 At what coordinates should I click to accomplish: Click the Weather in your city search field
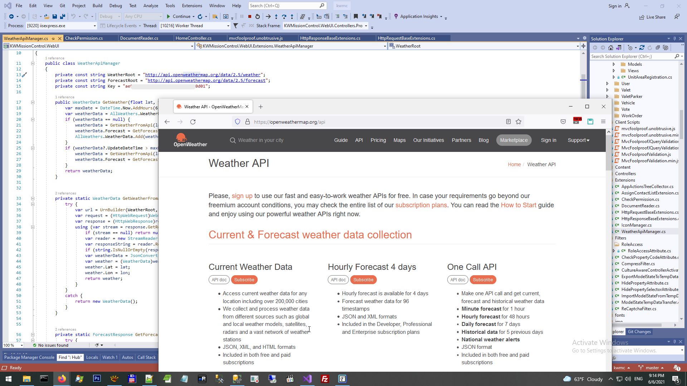point(260,140)
